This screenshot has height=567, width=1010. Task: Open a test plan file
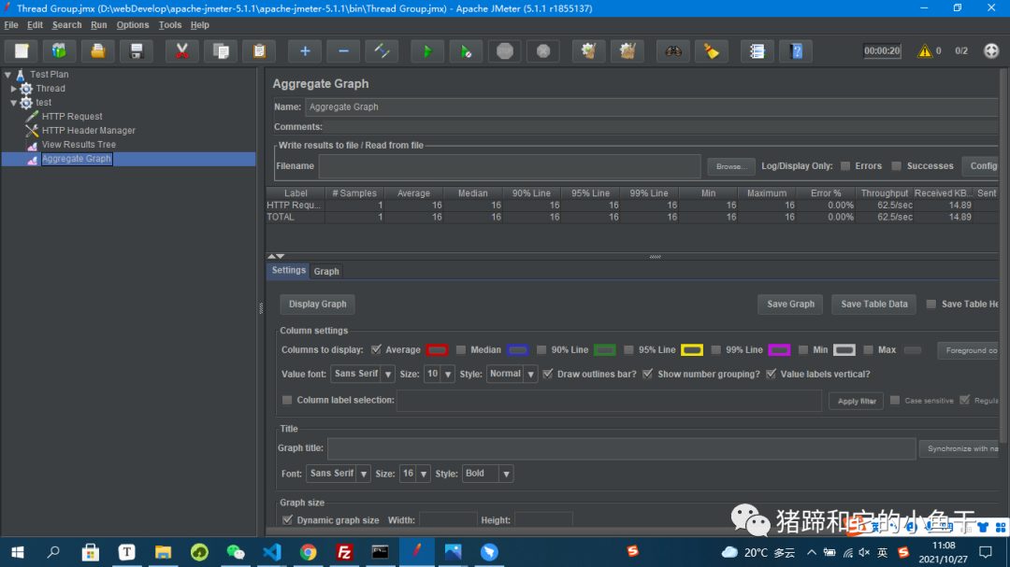pyautogui.click(x=98, y=50)
